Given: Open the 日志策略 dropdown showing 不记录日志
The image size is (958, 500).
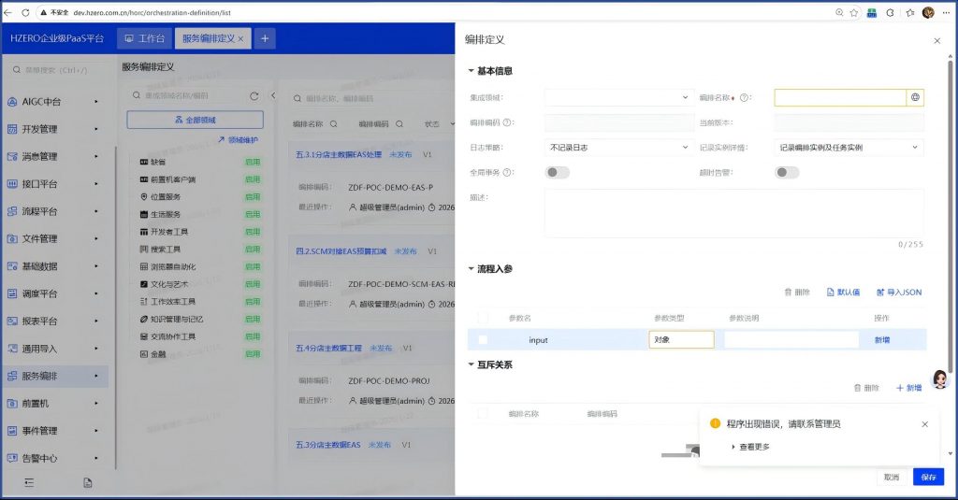Looking at the screenshot, I should pos(617,148).
